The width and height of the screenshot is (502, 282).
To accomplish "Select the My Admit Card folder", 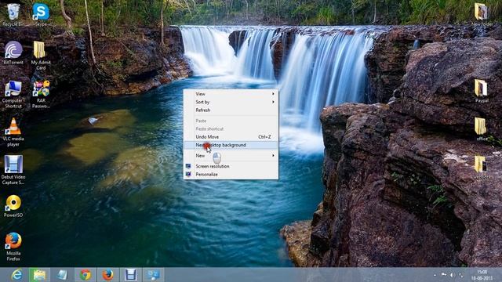I will pos(41,56).
